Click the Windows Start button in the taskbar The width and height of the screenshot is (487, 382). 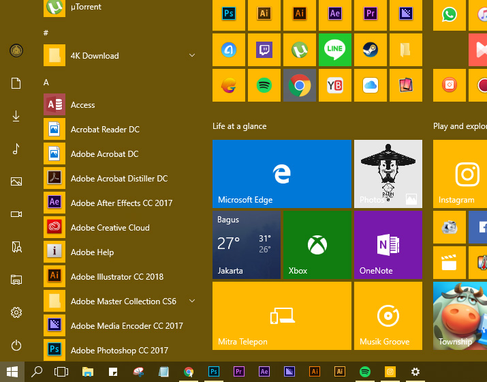[x=12, y=372]
